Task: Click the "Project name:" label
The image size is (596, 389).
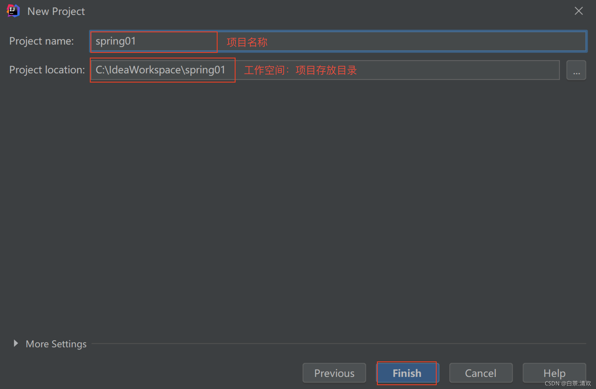Action: (42, 41)
